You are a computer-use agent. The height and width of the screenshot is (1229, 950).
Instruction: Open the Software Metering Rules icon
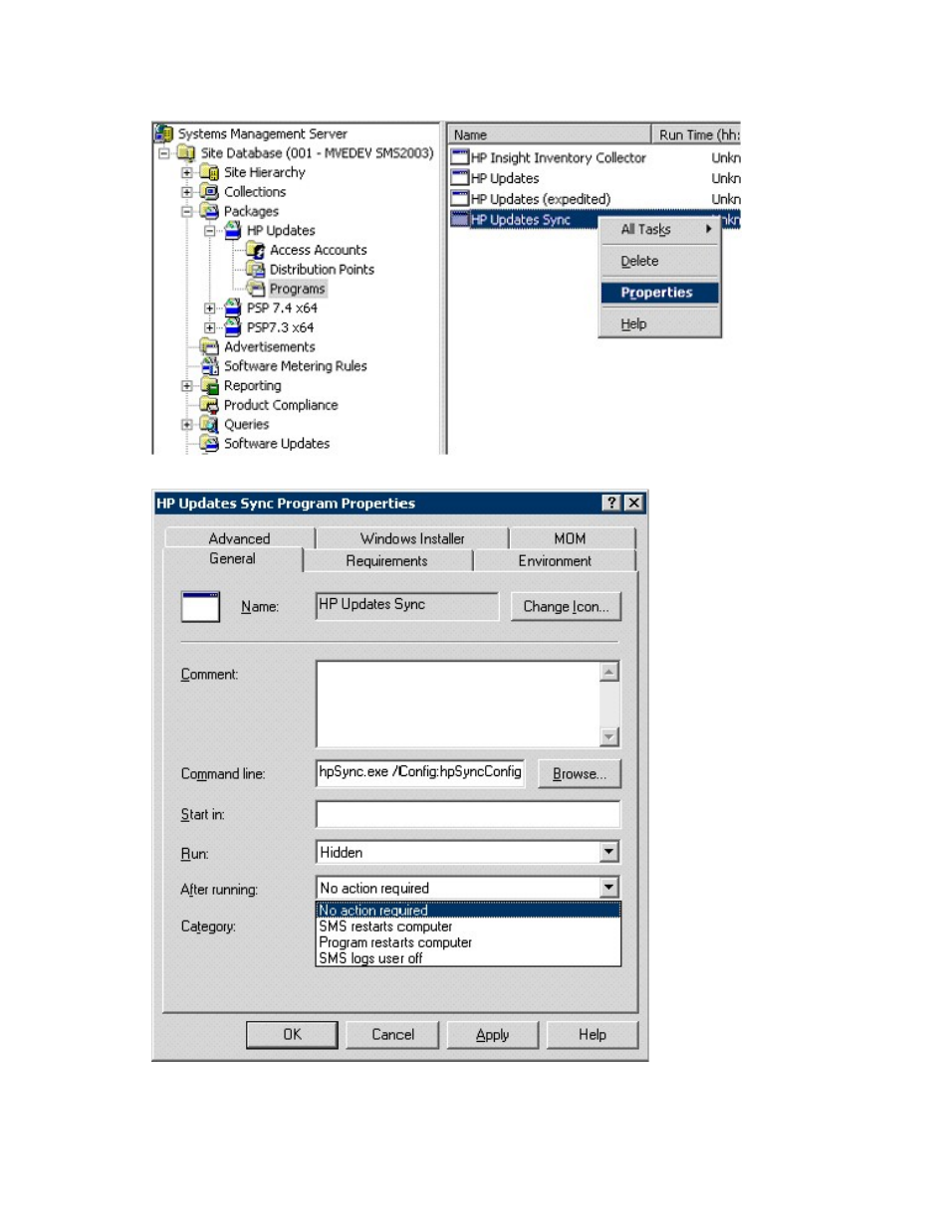click(x=209, y=366)
